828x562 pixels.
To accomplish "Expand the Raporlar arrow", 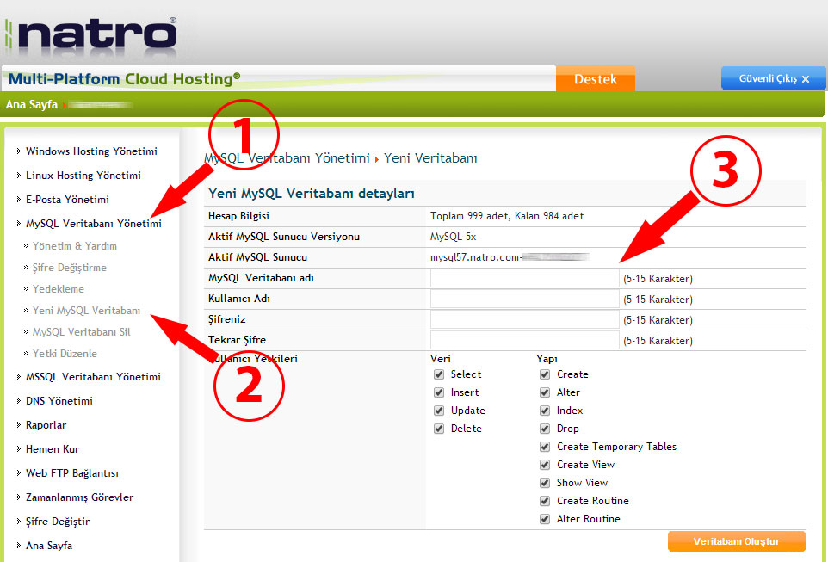I will [x=18, y=425].
